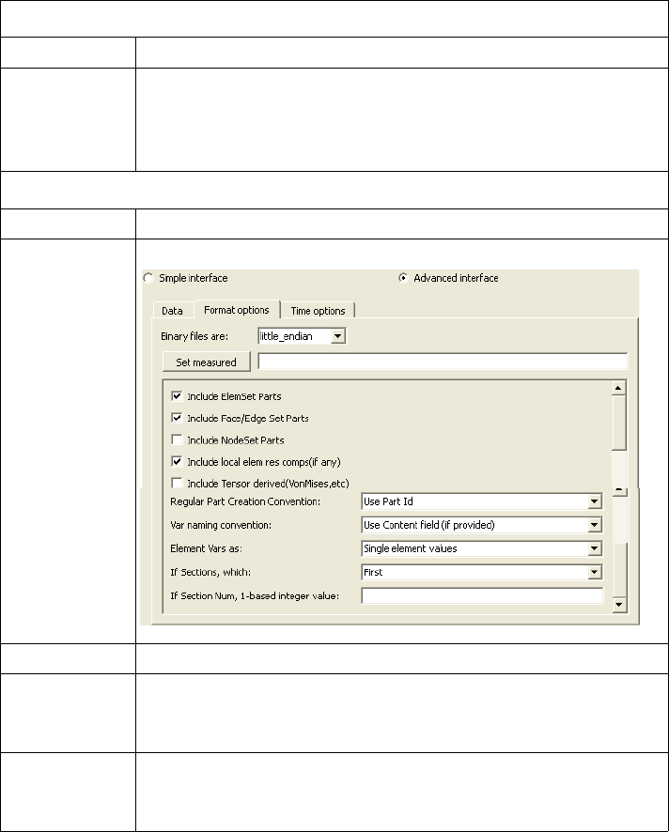Click the Set measured button
This screenshot has height=832, width=669.
pos(206,362)
